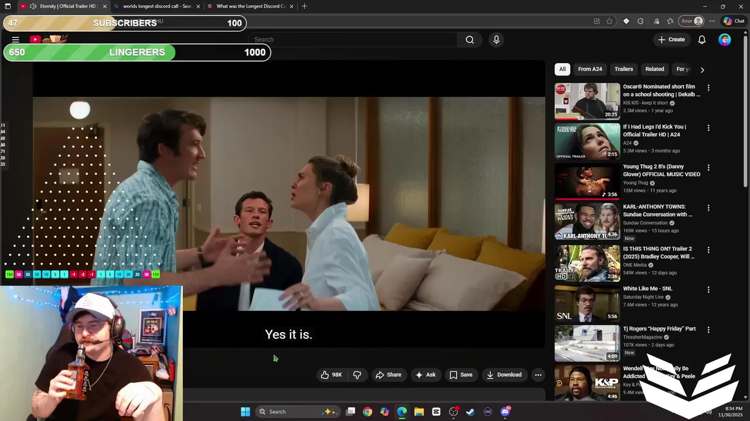Open Task View from the taskbar
750x421 pixels.
(350, 412)
